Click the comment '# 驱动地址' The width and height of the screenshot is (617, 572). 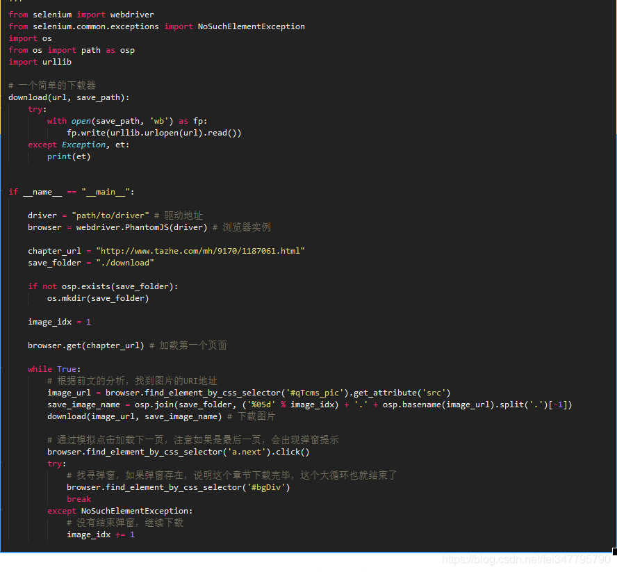[x=179, y=215]
